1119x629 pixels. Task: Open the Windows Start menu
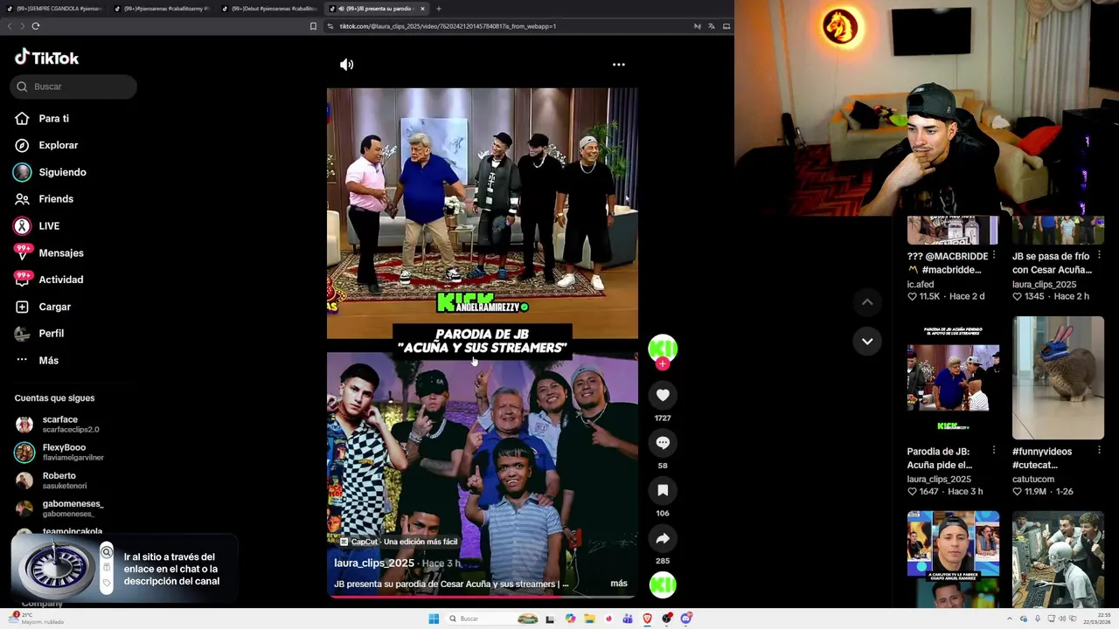point(434,619)
